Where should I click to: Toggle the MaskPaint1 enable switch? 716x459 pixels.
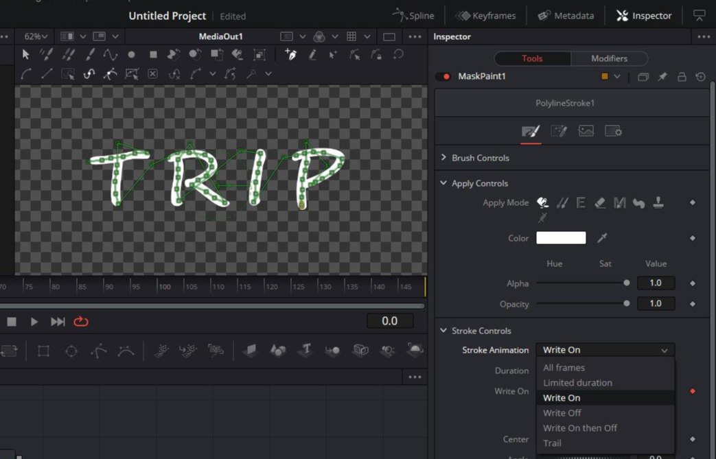pos(443,76)
